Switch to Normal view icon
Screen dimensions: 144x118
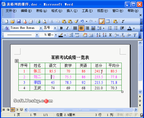click(4, 110)
